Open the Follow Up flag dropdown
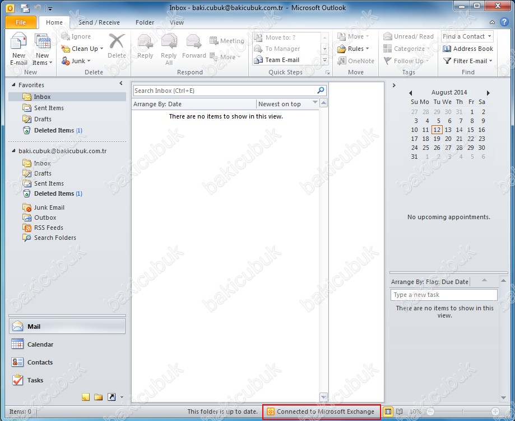The width and height of the screenshot is (515, 421). click(406, 61)
